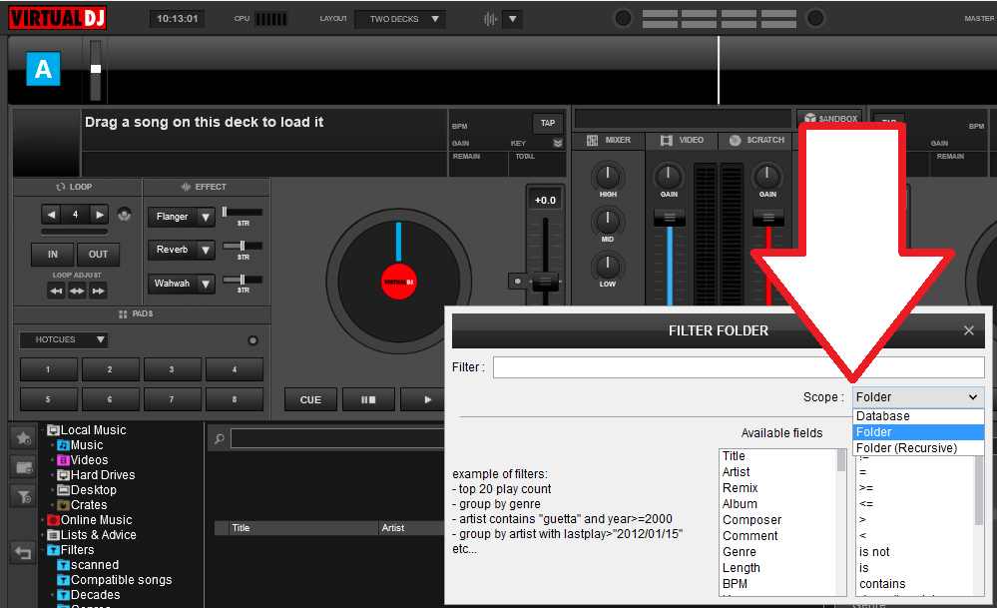Click the TAP tempo button
997x608 pixels.
point(548,123)
